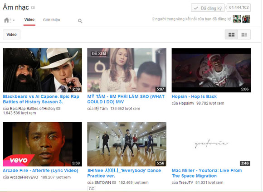Click SHINee Everybody Dance Practice title link
The height and width of the screenshot is (192, 263).
(124, 173)
